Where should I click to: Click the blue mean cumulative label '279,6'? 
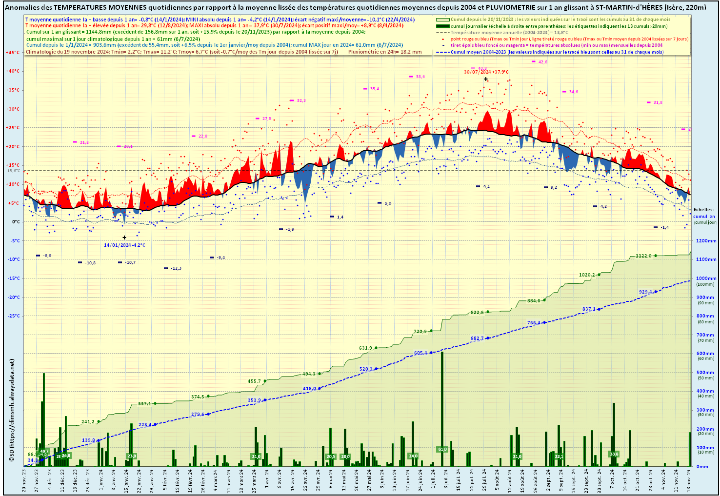tap(198, 414)
